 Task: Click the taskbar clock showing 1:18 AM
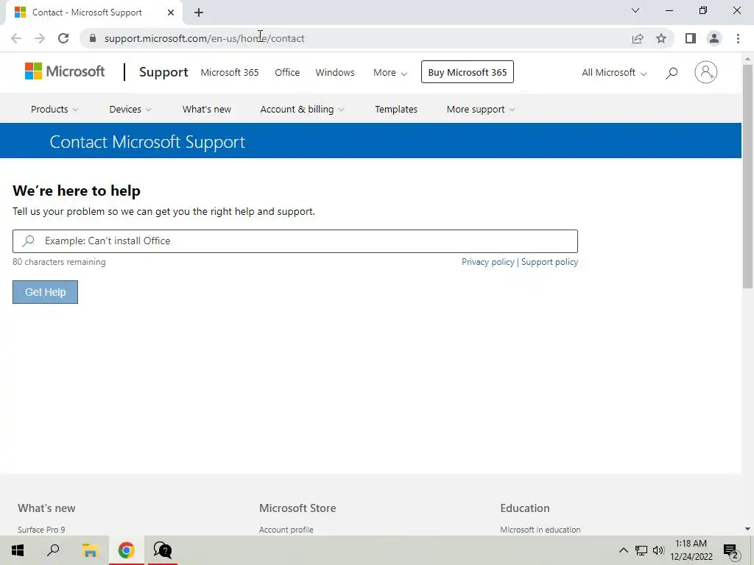(691, 550)
